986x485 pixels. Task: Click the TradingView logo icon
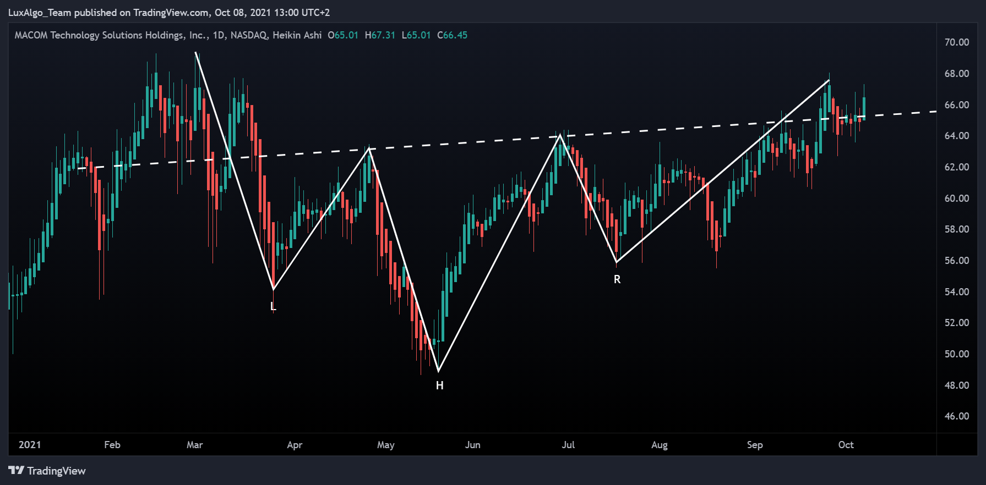click(16, 470)
